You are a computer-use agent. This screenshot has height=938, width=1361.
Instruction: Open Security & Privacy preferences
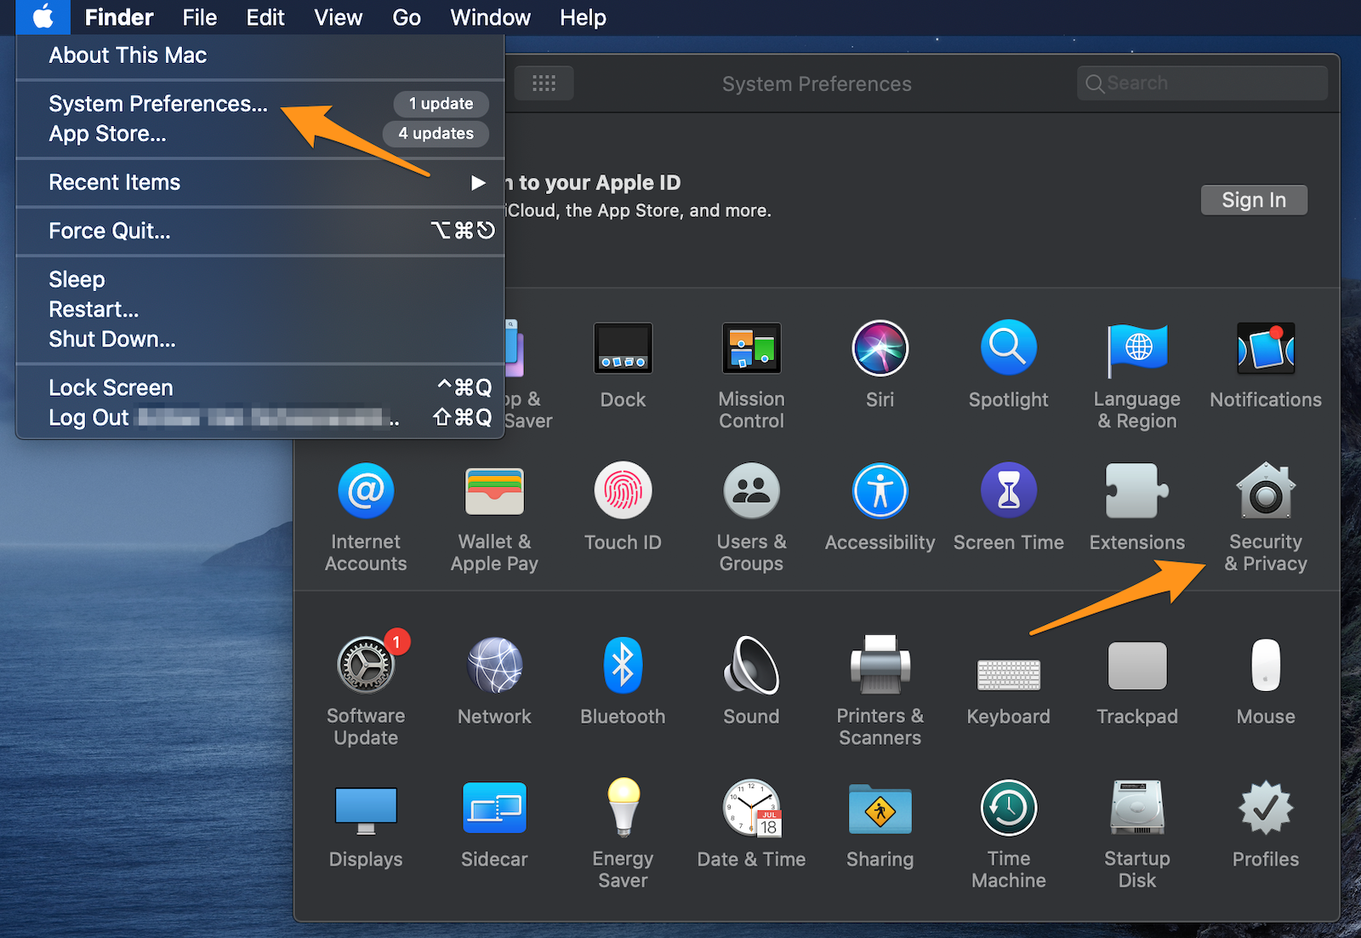[x=1266, y=518]
